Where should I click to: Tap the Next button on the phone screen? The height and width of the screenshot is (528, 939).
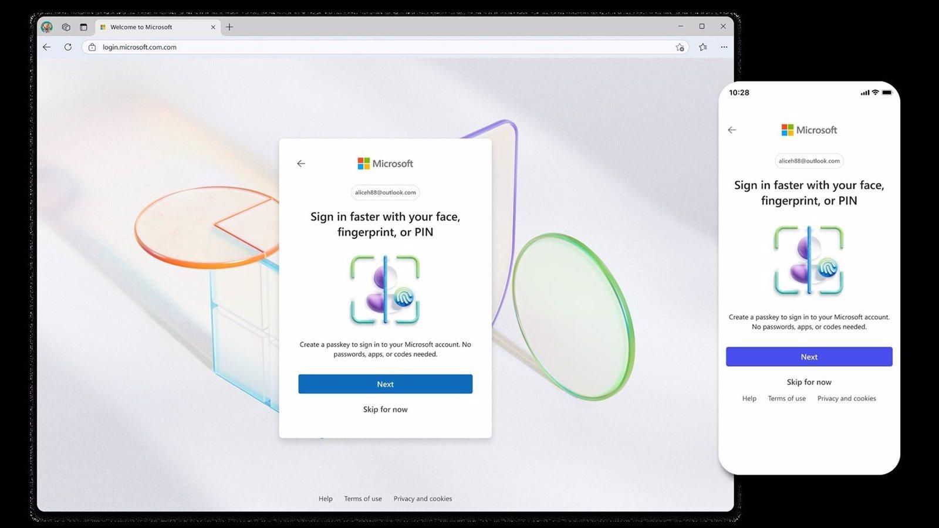coord(809,357)
